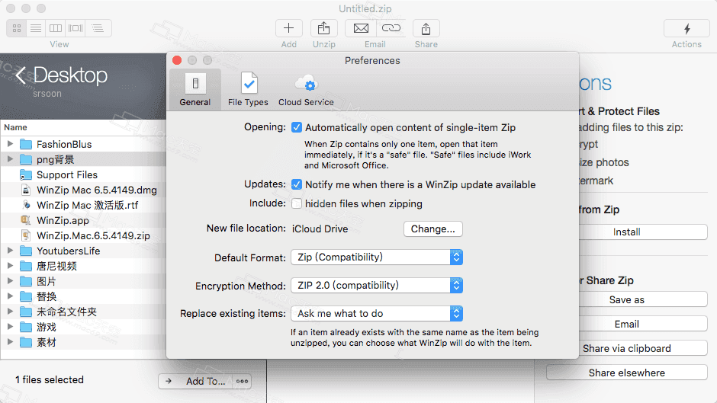The width and height of the screenshot is (717, 403).
Task: Expand the 素材 folder triangle
Action: click(10, 342)
